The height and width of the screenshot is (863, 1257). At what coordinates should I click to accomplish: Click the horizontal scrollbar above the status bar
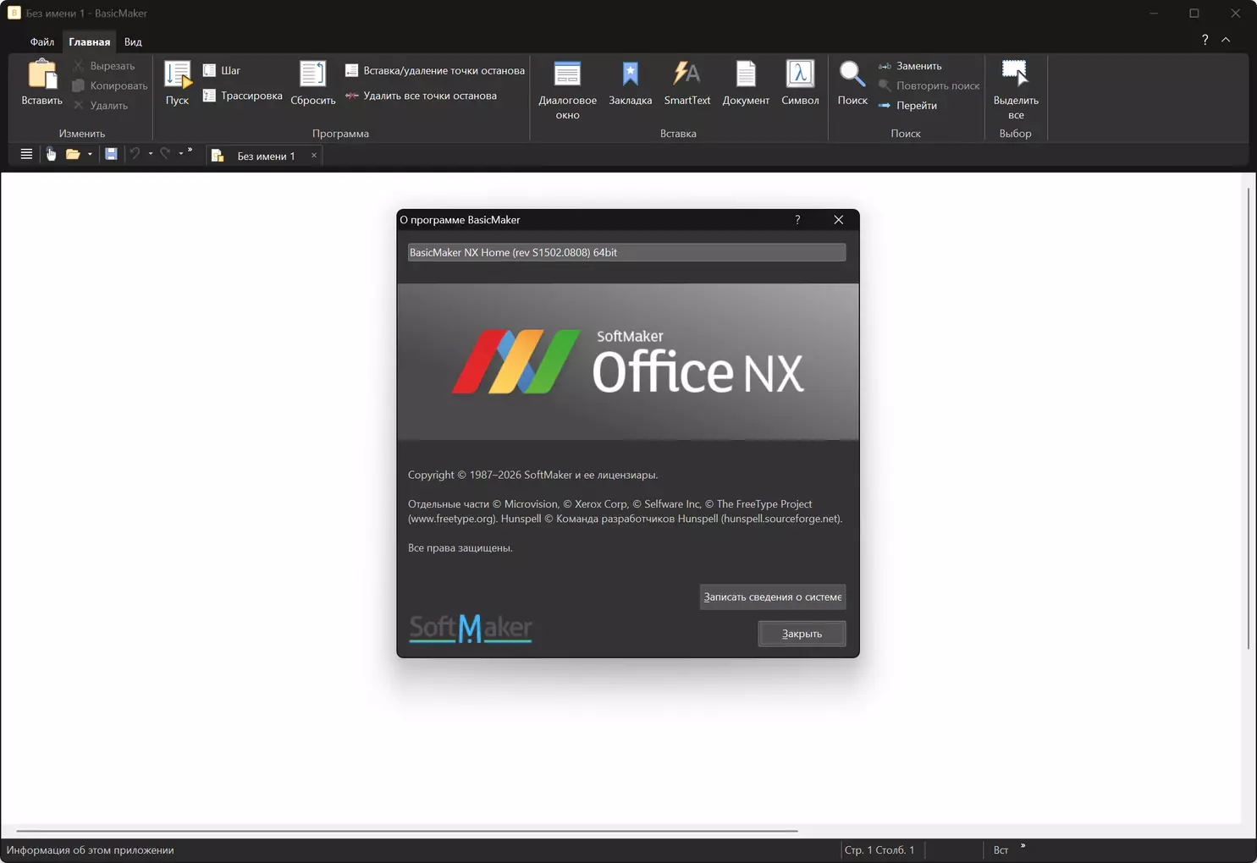[x=407, y=831]
